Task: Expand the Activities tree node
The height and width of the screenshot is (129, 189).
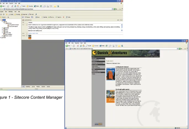Action: point(2,28)
